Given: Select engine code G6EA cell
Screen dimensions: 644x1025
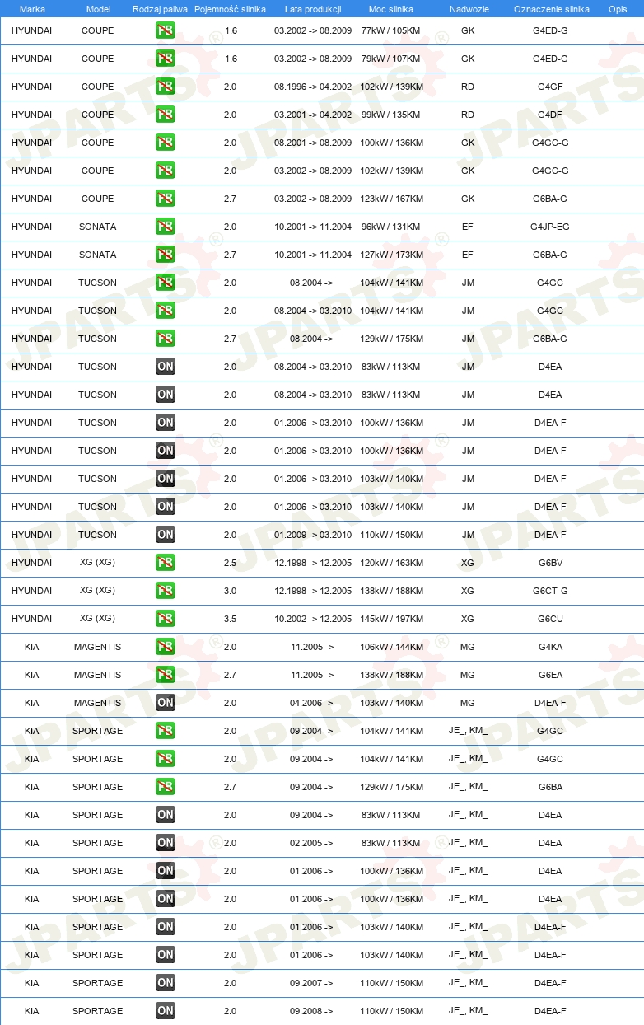Looking at the screenshot, I should (x=550, y=675).
